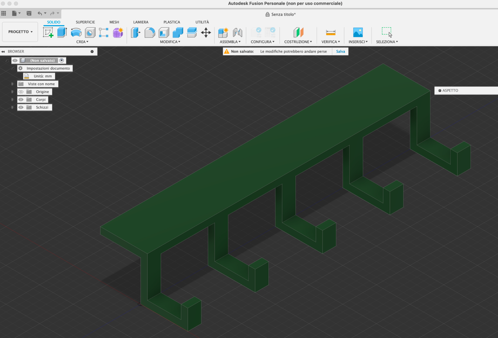Click the Extrude tool icon
Screen dimensions: 498x338
coord(62,33)
